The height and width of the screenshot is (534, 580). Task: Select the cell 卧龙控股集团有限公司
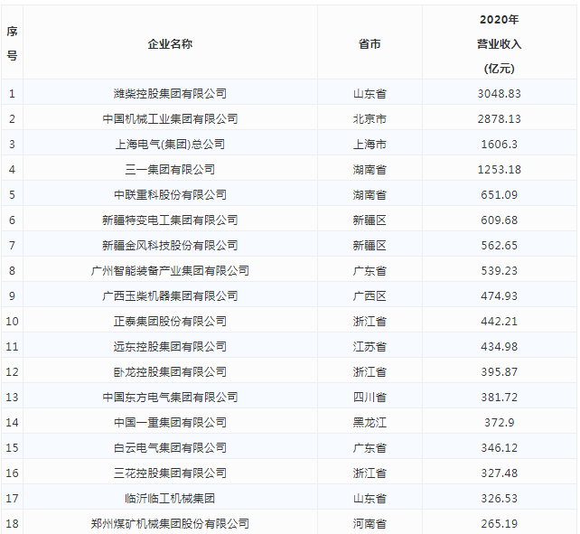pyautogui.click(x=170, y=372)
